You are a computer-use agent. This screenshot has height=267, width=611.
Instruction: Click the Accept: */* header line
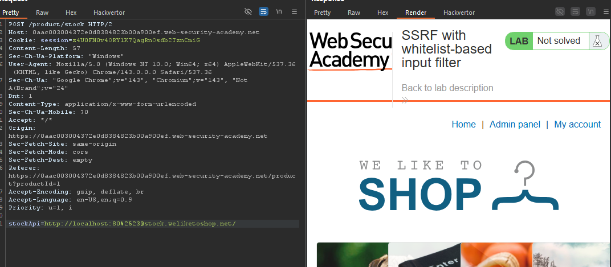30,120
